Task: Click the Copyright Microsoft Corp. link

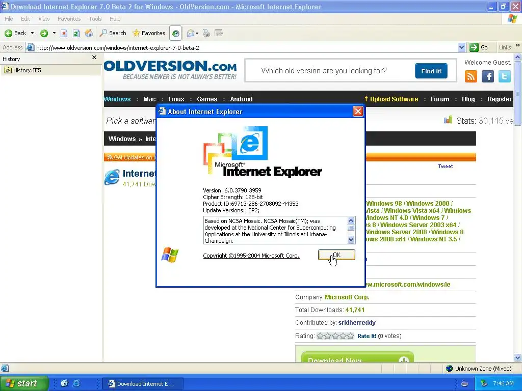Action: (251, 256)
